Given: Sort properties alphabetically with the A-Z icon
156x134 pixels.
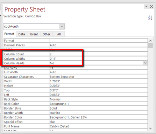Looking at the screenshot, I should pos(150,18).
